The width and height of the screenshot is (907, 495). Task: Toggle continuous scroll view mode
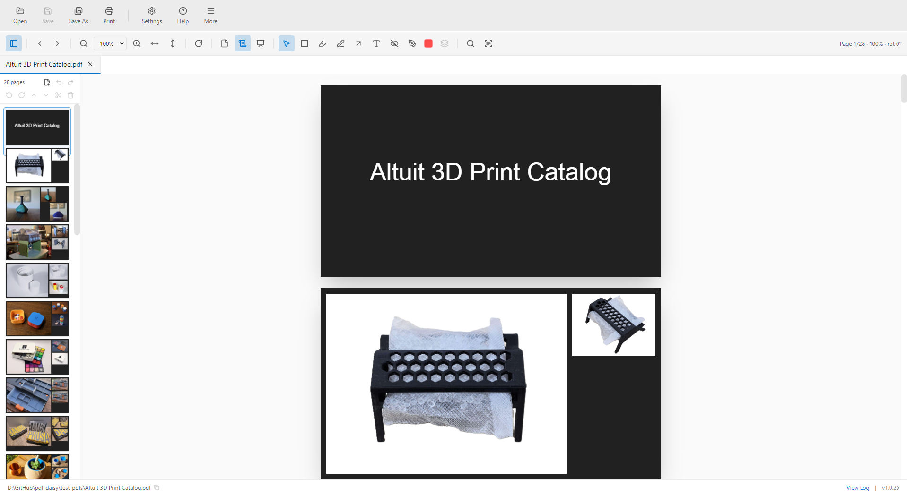[x=243, y=43]
